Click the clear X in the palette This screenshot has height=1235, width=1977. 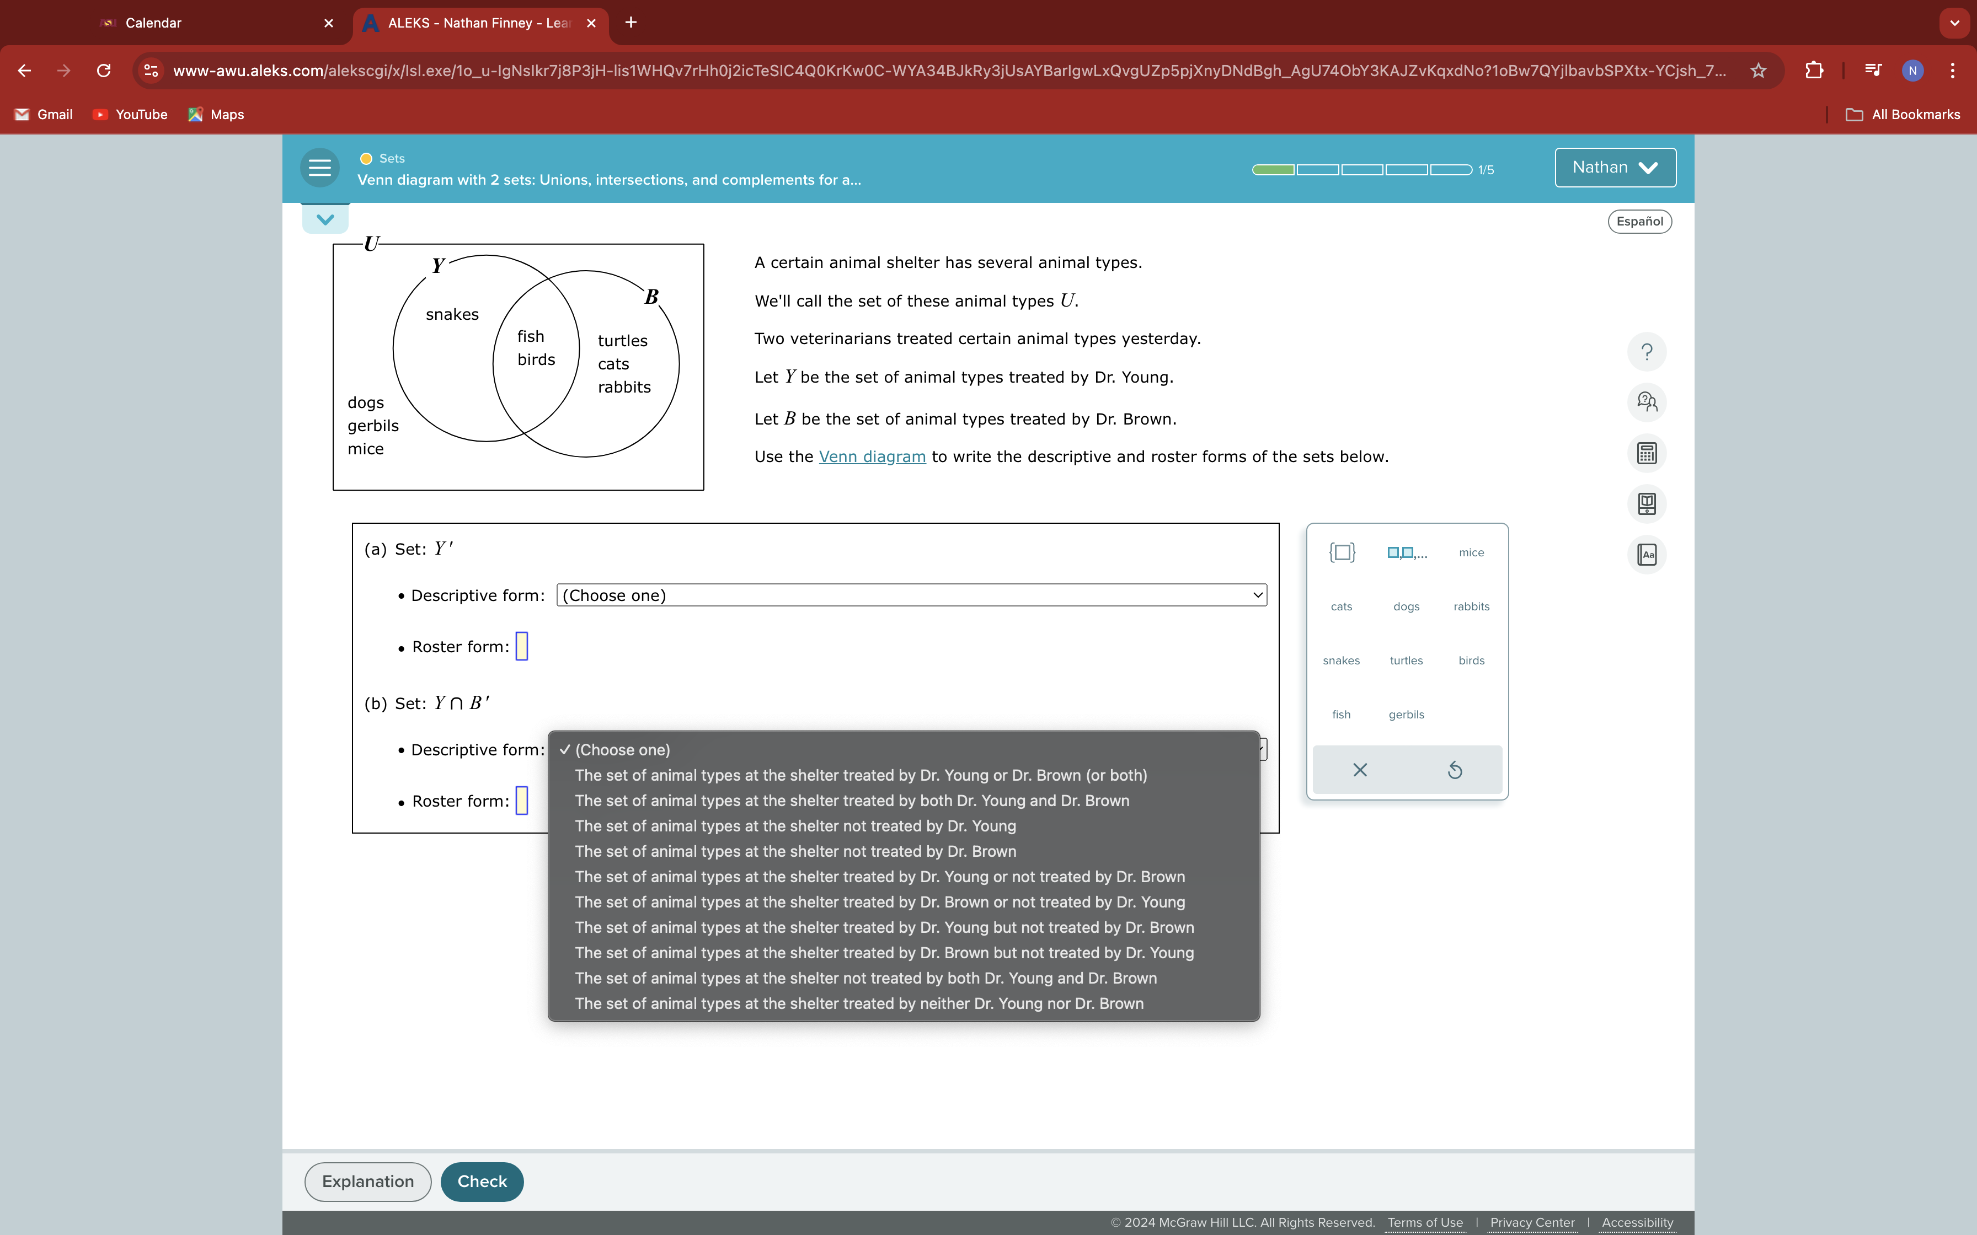1359,770
